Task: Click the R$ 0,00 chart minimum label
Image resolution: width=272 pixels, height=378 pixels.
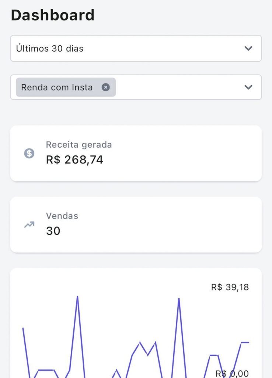Action: point(232,374)
